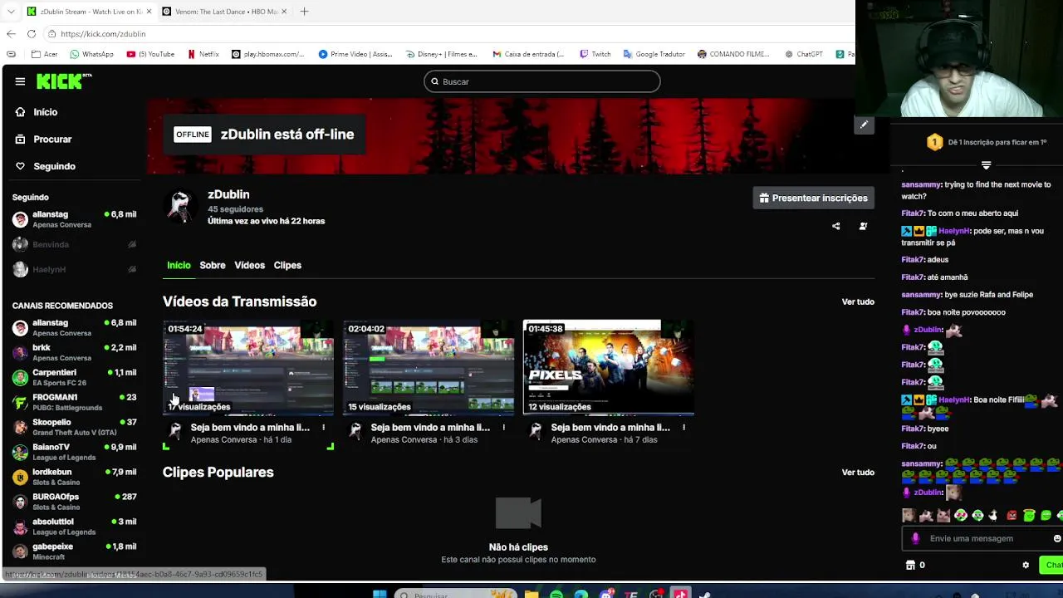Switch to the Início channel tab
1063x598 pixels.
pyautogui.click(x=179, y=265)
